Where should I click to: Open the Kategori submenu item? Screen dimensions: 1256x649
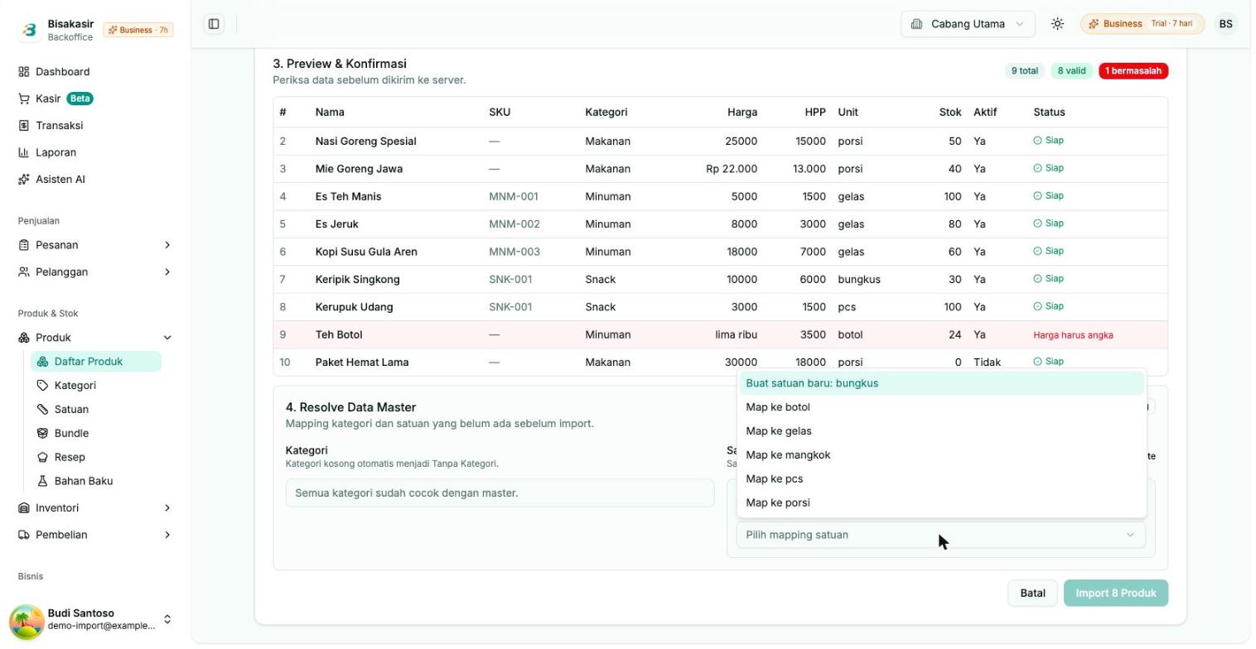tap(96, 386)
